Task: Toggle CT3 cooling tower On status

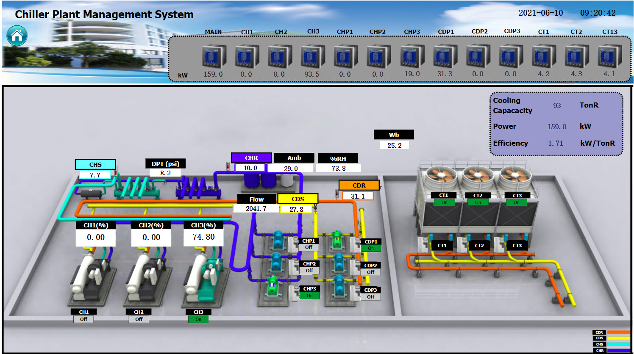Action: (517, 202)
